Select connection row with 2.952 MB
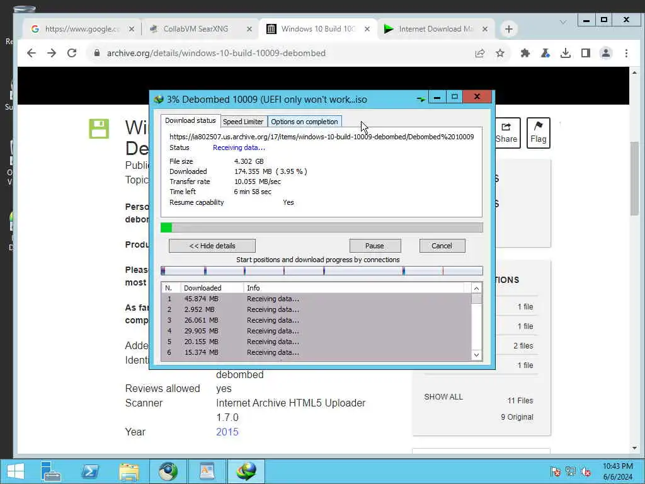This screenshot has width=645, height=484. point(316,309)
